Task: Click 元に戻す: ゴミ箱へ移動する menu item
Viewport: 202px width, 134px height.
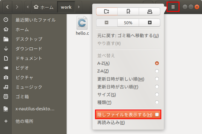Action: click(x=128, y=36)
